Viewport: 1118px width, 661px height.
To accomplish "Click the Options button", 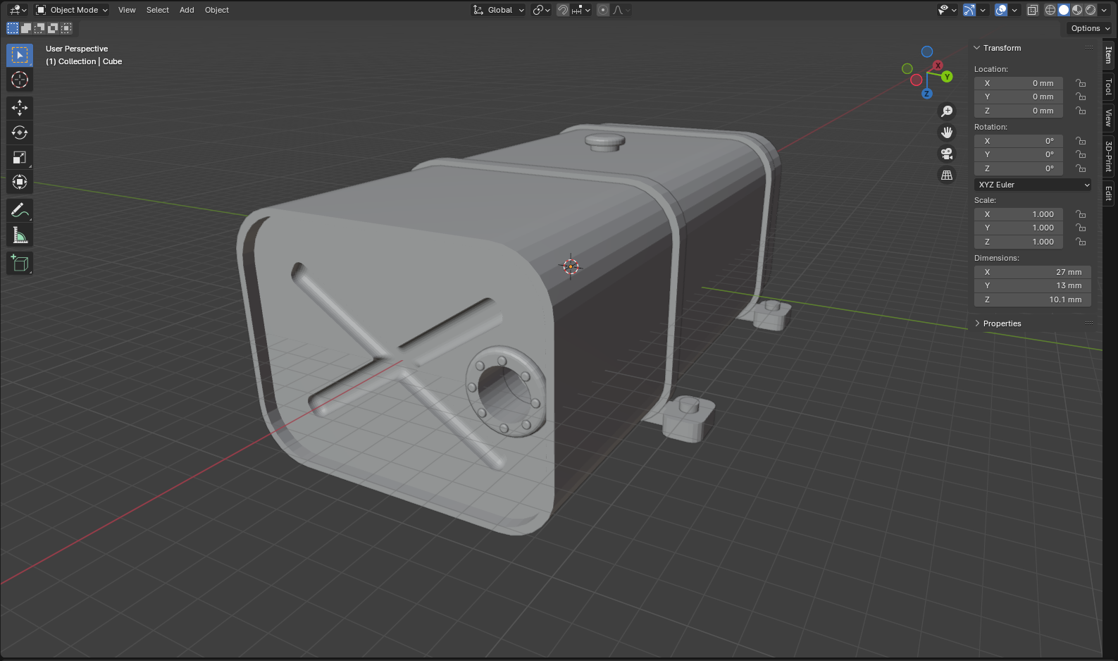I will (x=1089, y=28).
